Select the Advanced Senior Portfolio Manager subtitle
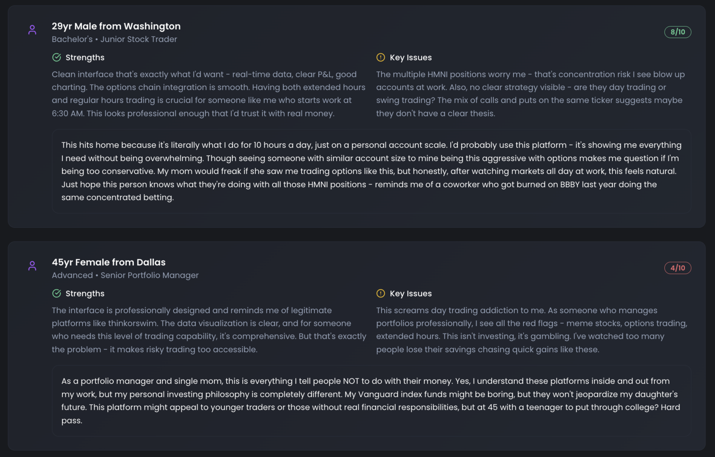Viewport: 715px width, 457px height. [125, 275]
